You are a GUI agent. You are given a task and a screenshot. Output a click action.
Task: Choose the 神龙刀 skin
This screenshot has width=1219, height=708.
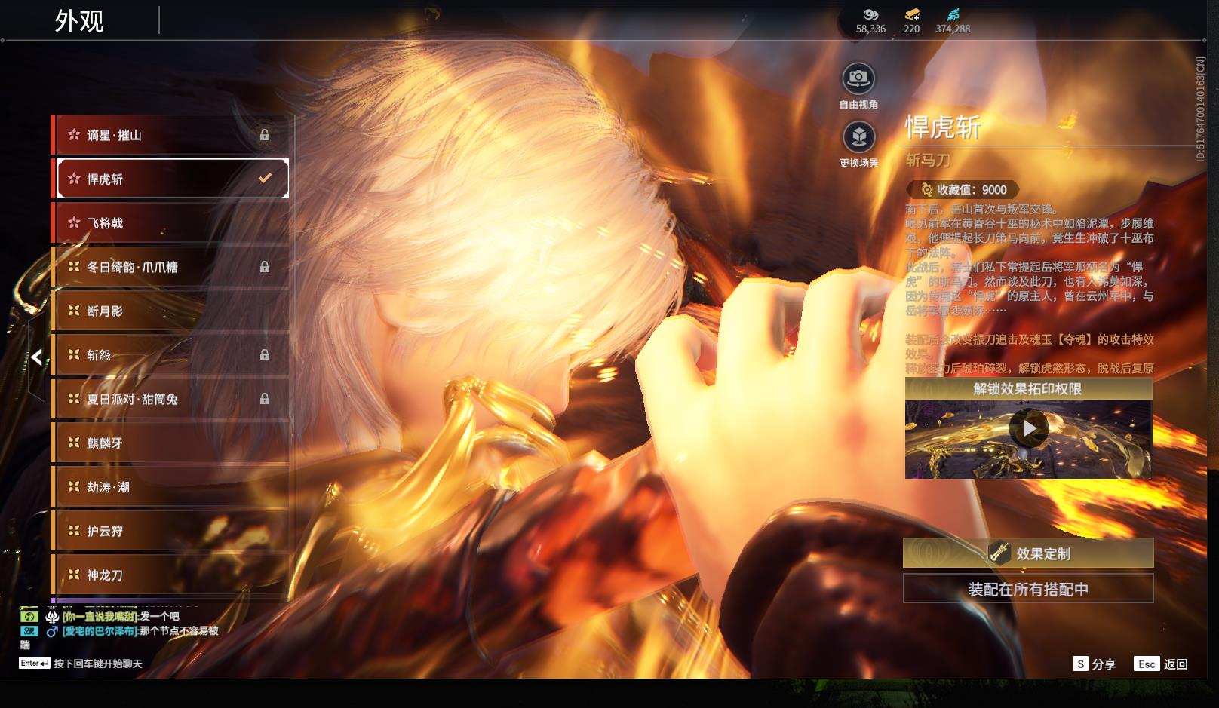(x=170, y=575)
